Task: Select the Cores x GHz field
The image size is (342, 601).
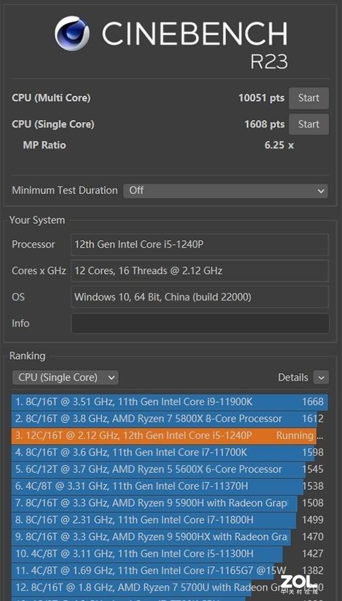Action: [200, 271]
